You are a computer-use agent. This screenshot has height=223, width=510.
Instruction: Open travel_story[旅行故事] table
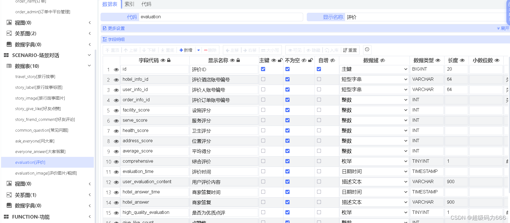point(35,77)
